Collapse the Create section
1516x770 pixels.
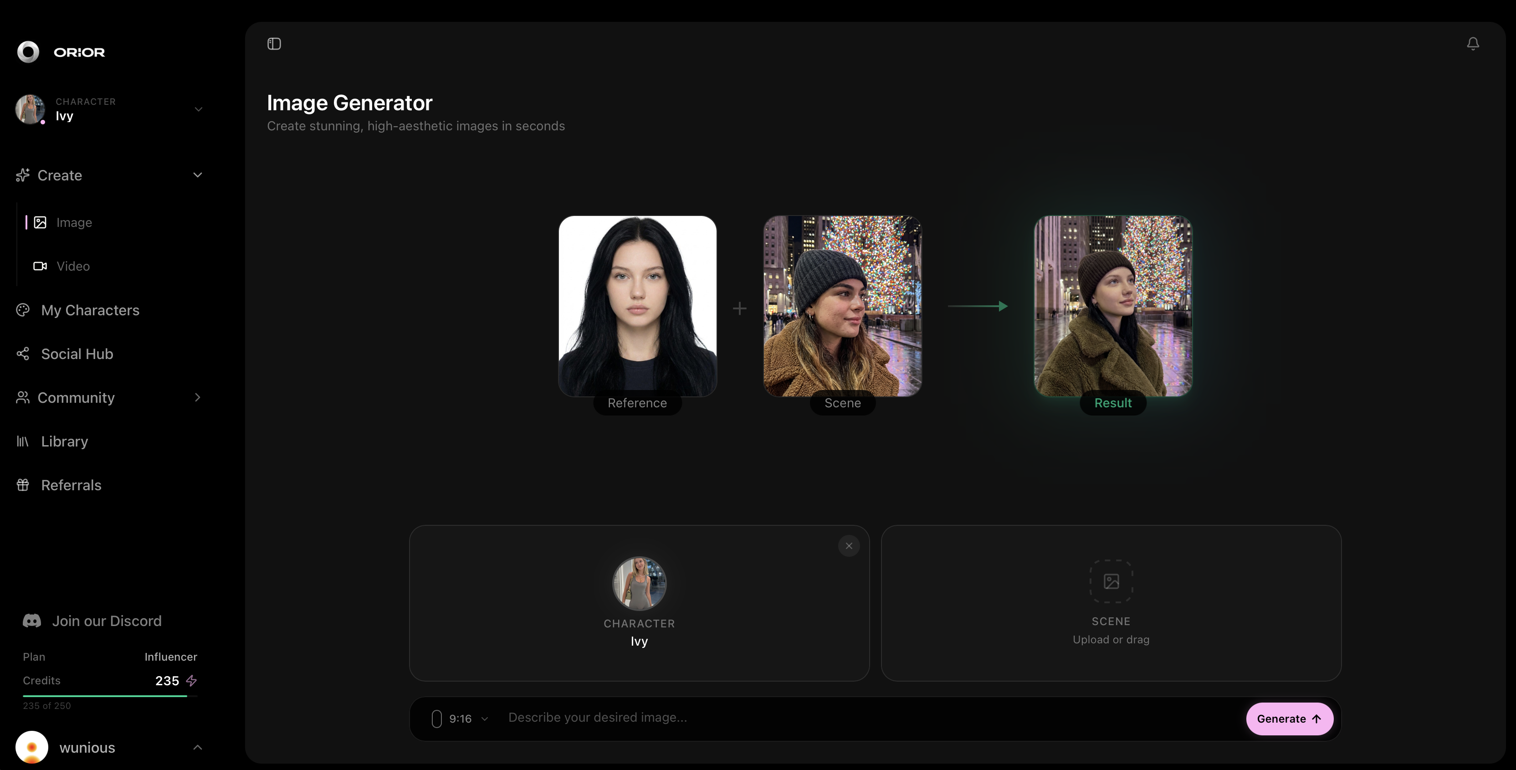[198, 175]
